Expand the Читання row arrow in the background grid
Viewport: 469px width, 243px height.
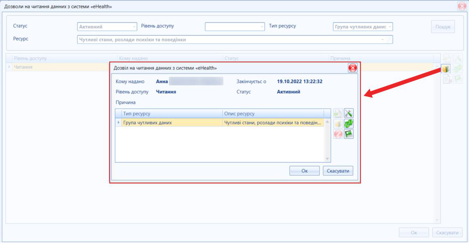coord(9,67)
